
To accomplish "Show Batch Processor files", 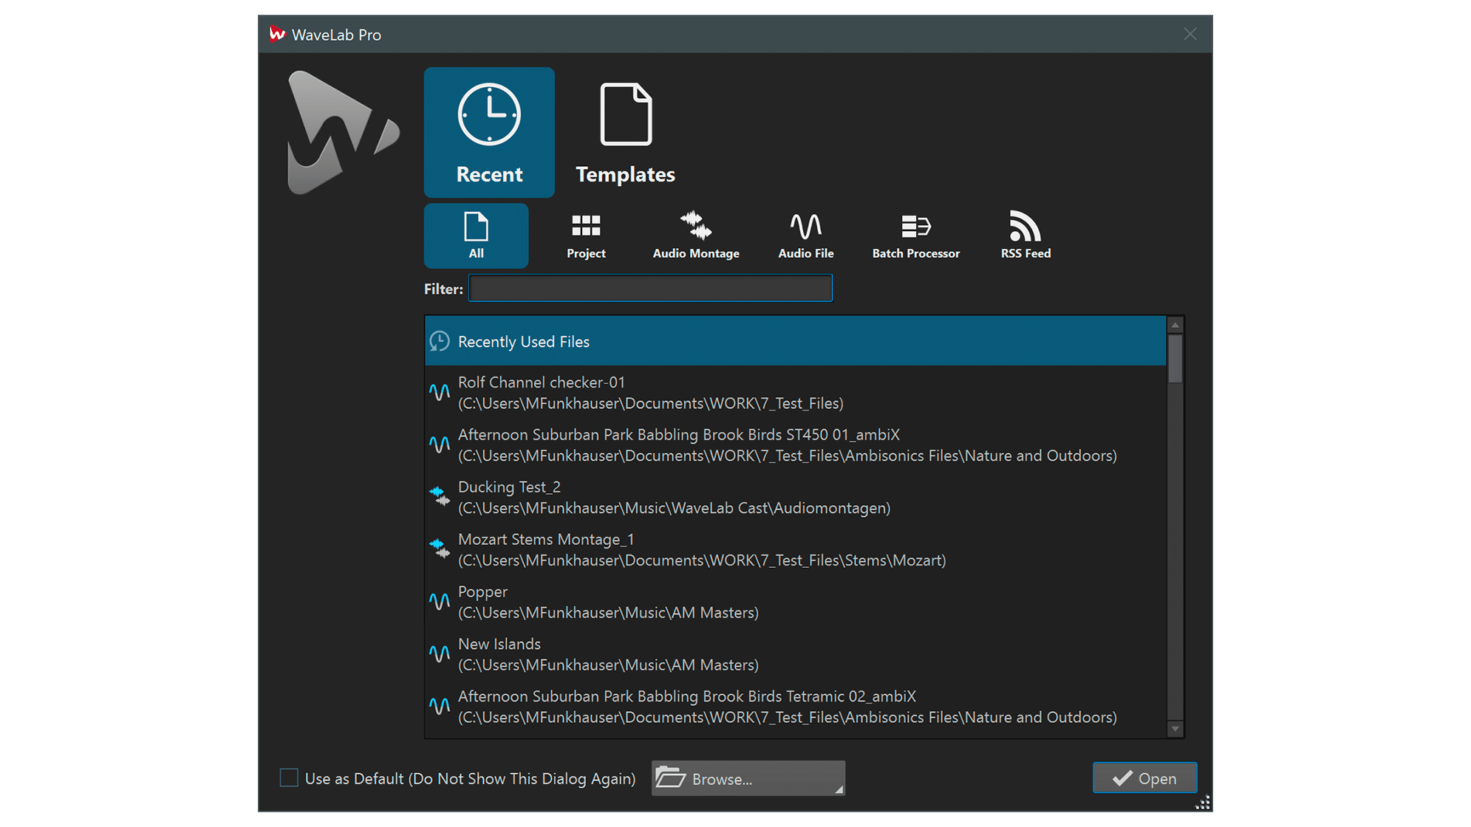I will coord(915,236).
